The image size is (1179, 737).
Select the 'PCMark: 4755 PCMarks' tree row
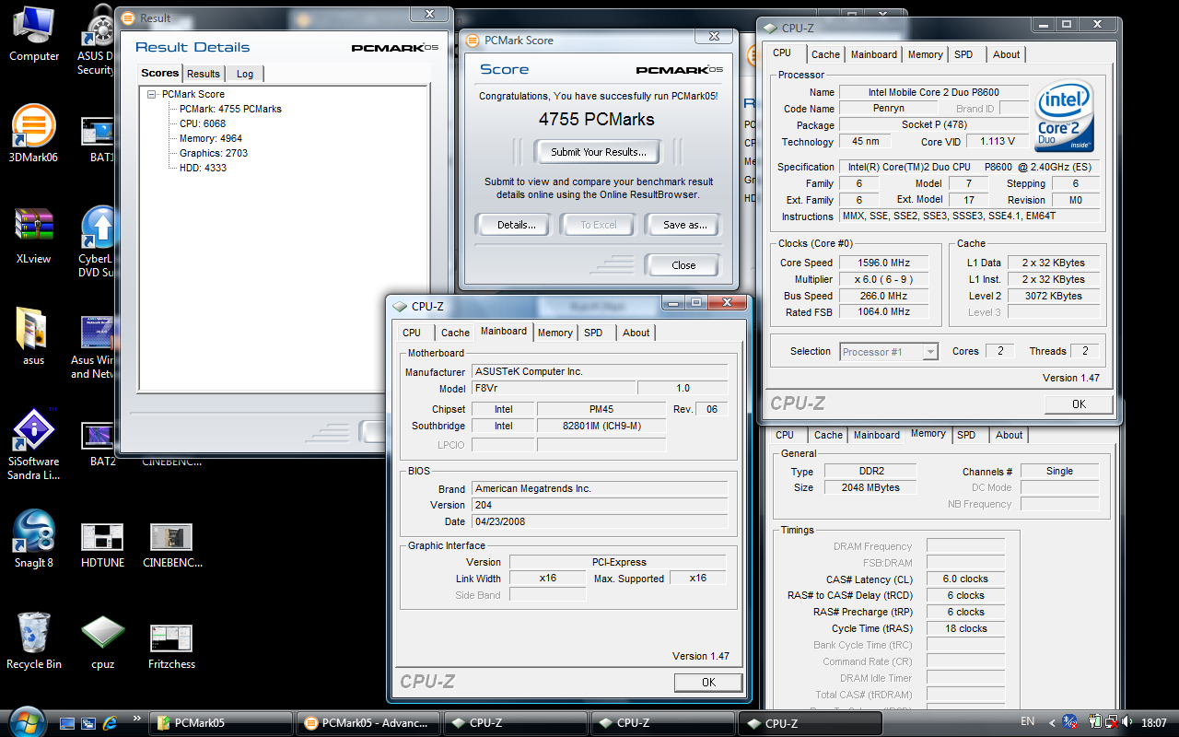pos(230,109)
